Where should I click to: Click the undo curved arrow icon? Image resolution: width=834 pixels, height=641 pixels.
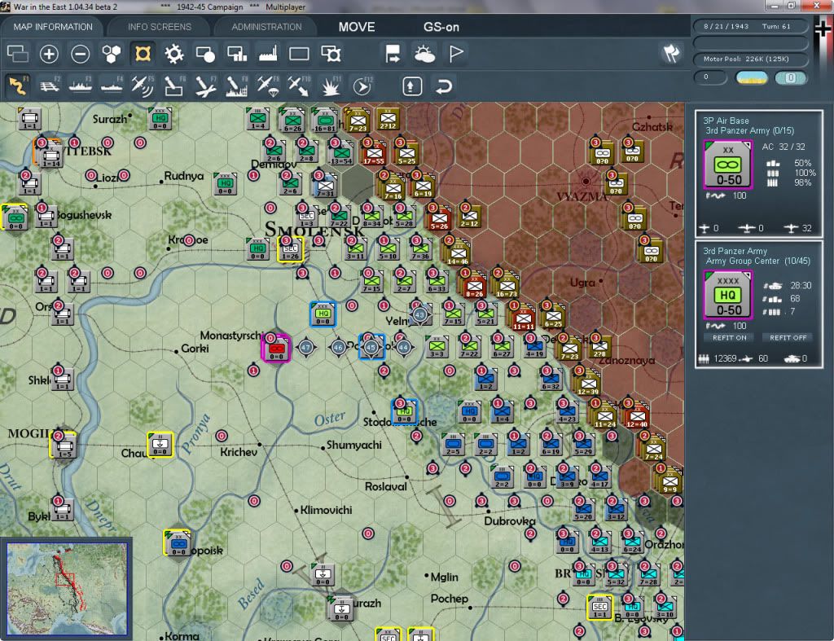[x=444, y=86]
